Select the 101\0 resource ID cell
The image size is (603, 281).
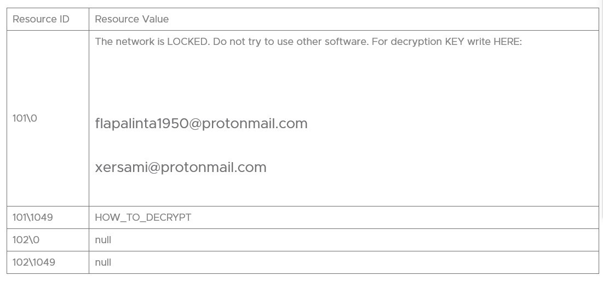click(25, 118)
